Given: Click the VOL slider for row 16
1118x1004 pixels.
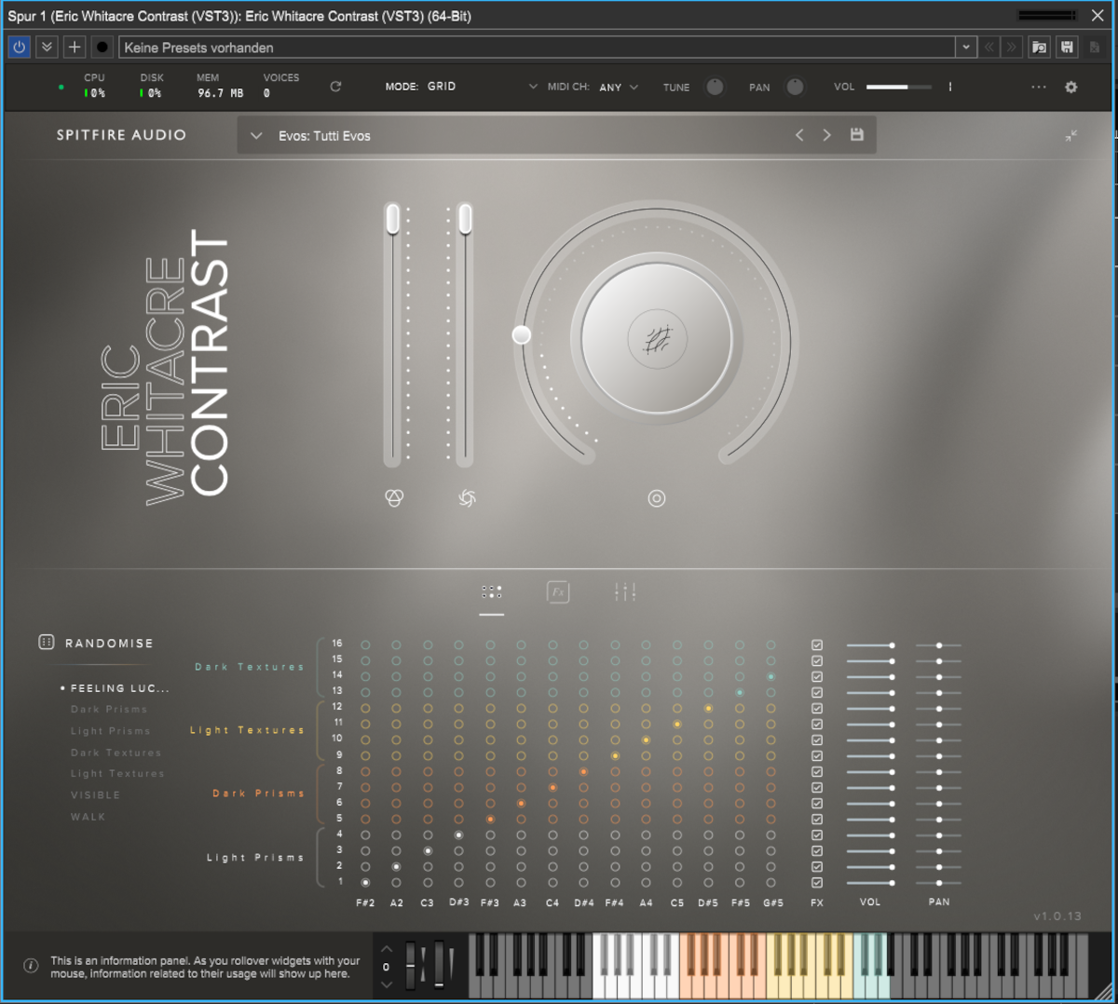Looking at the screenshot, I should click(x=871, y=644).
